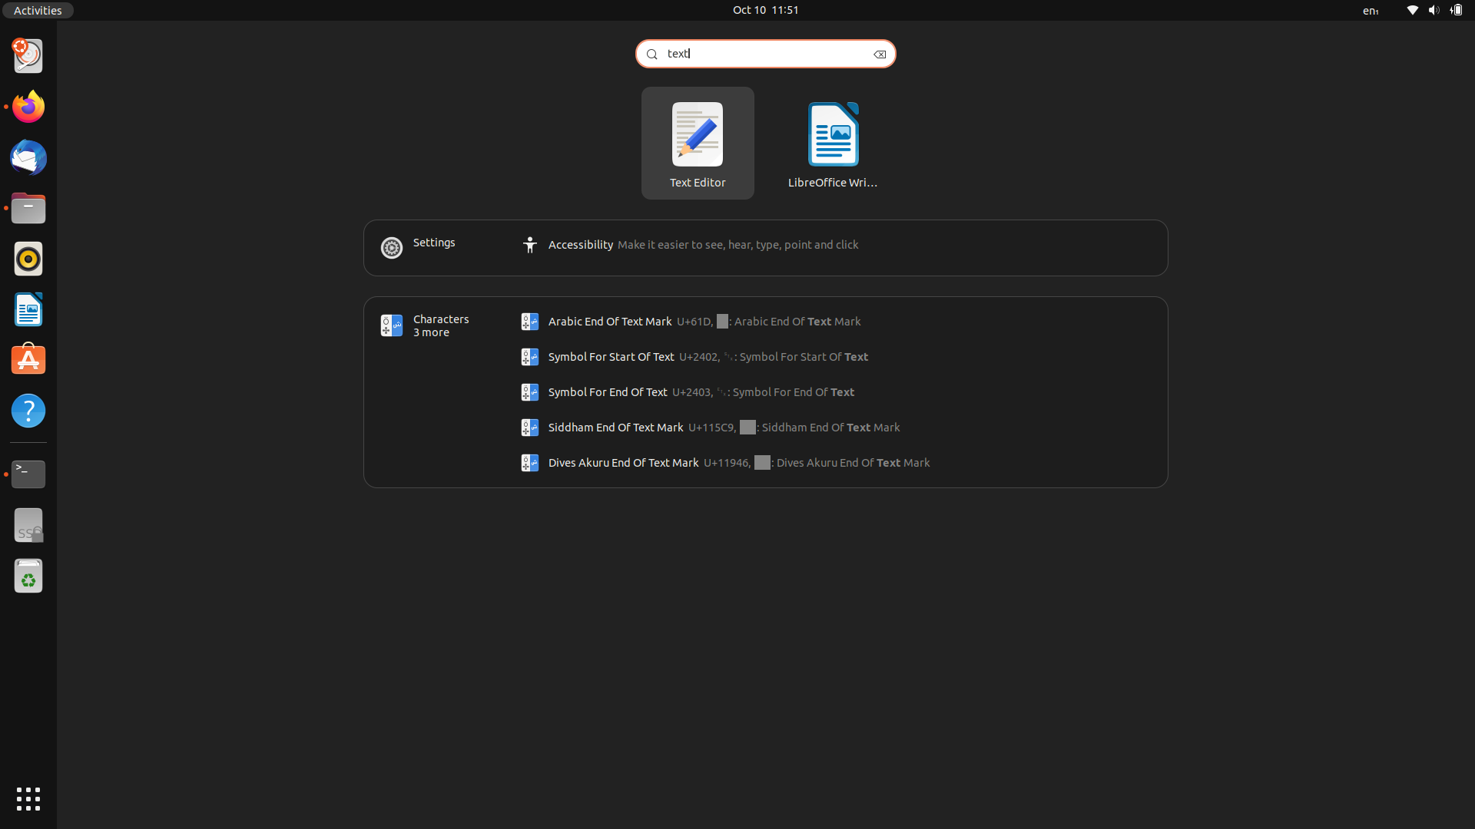Launch LibreOffice Writer from search results
The width and height of the screenshot is (1475, 829).
click(833, 144)
